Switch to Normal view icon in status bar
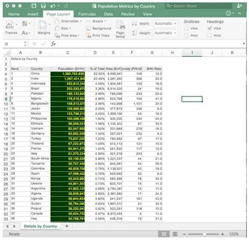This screenshot has height=240, width=249. pyautogui.click(x=163, y=234)
